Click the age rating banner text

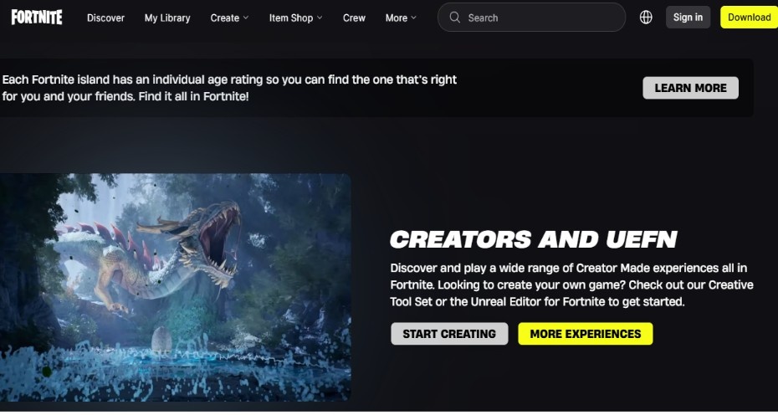(x=229, y=88)
